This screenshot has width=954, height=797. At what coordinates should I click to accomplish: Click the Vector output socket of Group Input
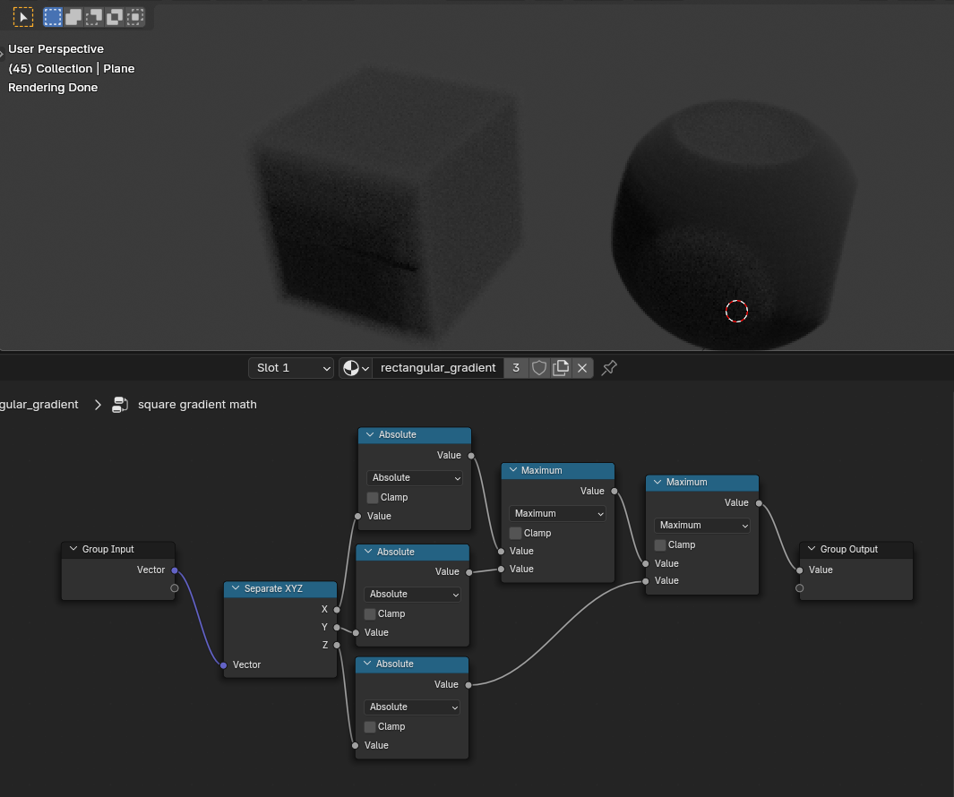click(x=175, y=570)
